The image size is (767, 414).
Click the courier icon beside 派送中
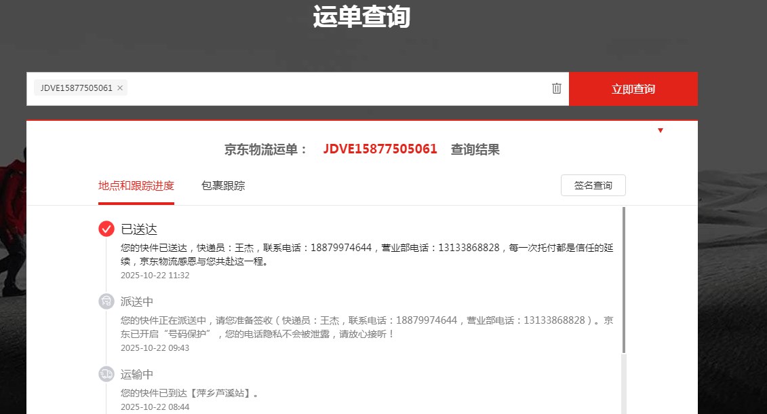pyautogui.click(x=106, y=301)
